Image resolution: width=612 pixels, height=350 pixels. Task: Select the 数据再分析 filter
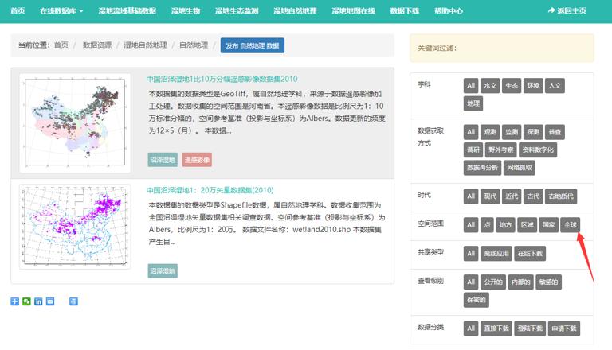tap(482, 168)
